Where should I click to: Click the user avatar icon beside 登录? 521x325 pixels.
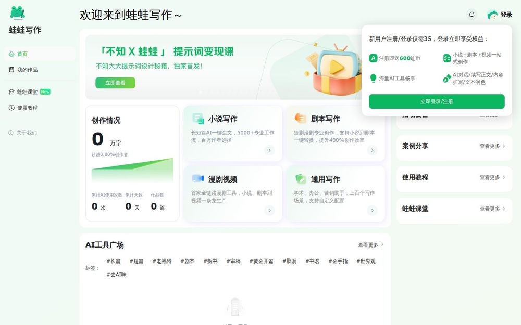click(x=492, y=15)
